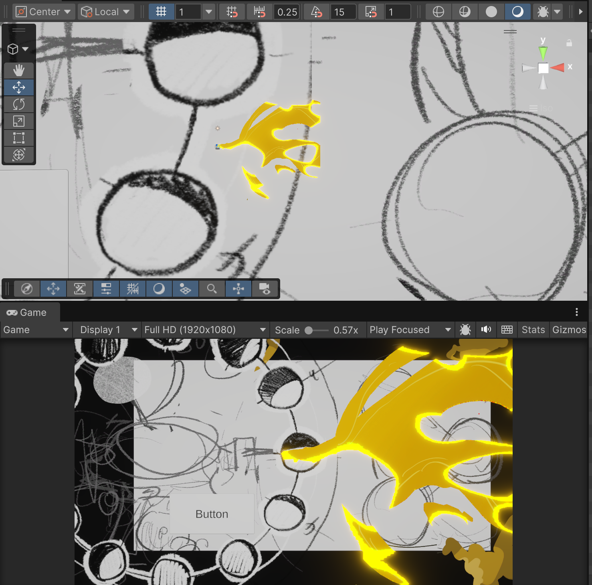Open the Center pivot dropdown
592x585 pixels.
pyautogui.click(x=43, y=12)
